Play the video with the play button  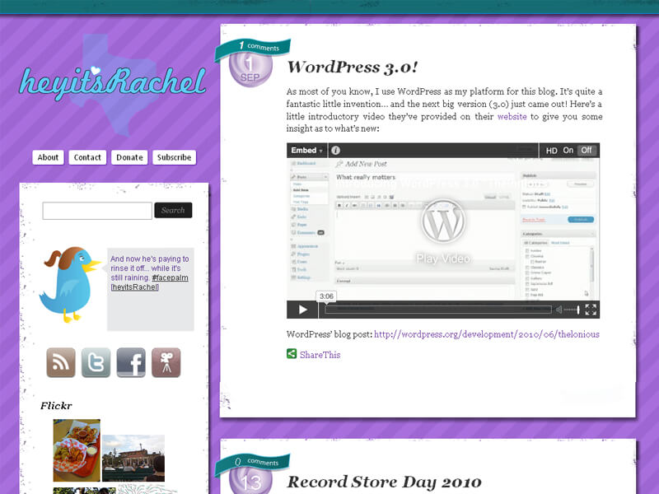[302, 310]
